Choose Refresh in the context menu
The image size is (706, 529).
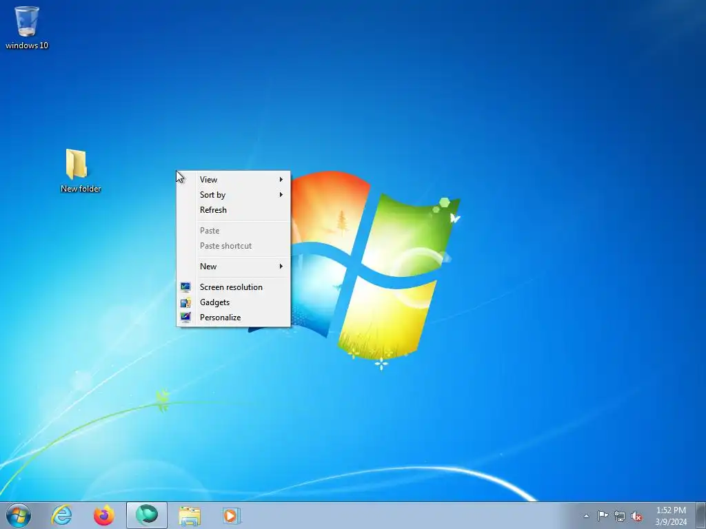(x=233, y=210)
